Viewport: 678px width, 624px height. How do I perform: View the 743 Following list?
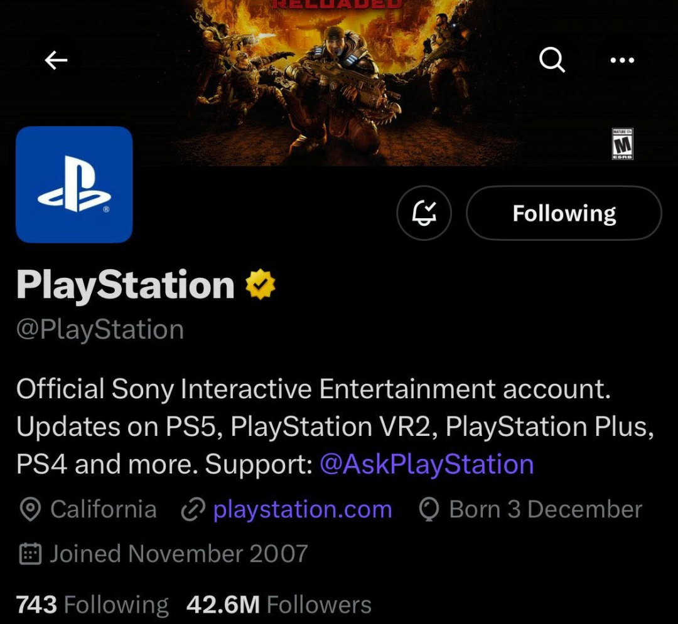click(92, 605)
